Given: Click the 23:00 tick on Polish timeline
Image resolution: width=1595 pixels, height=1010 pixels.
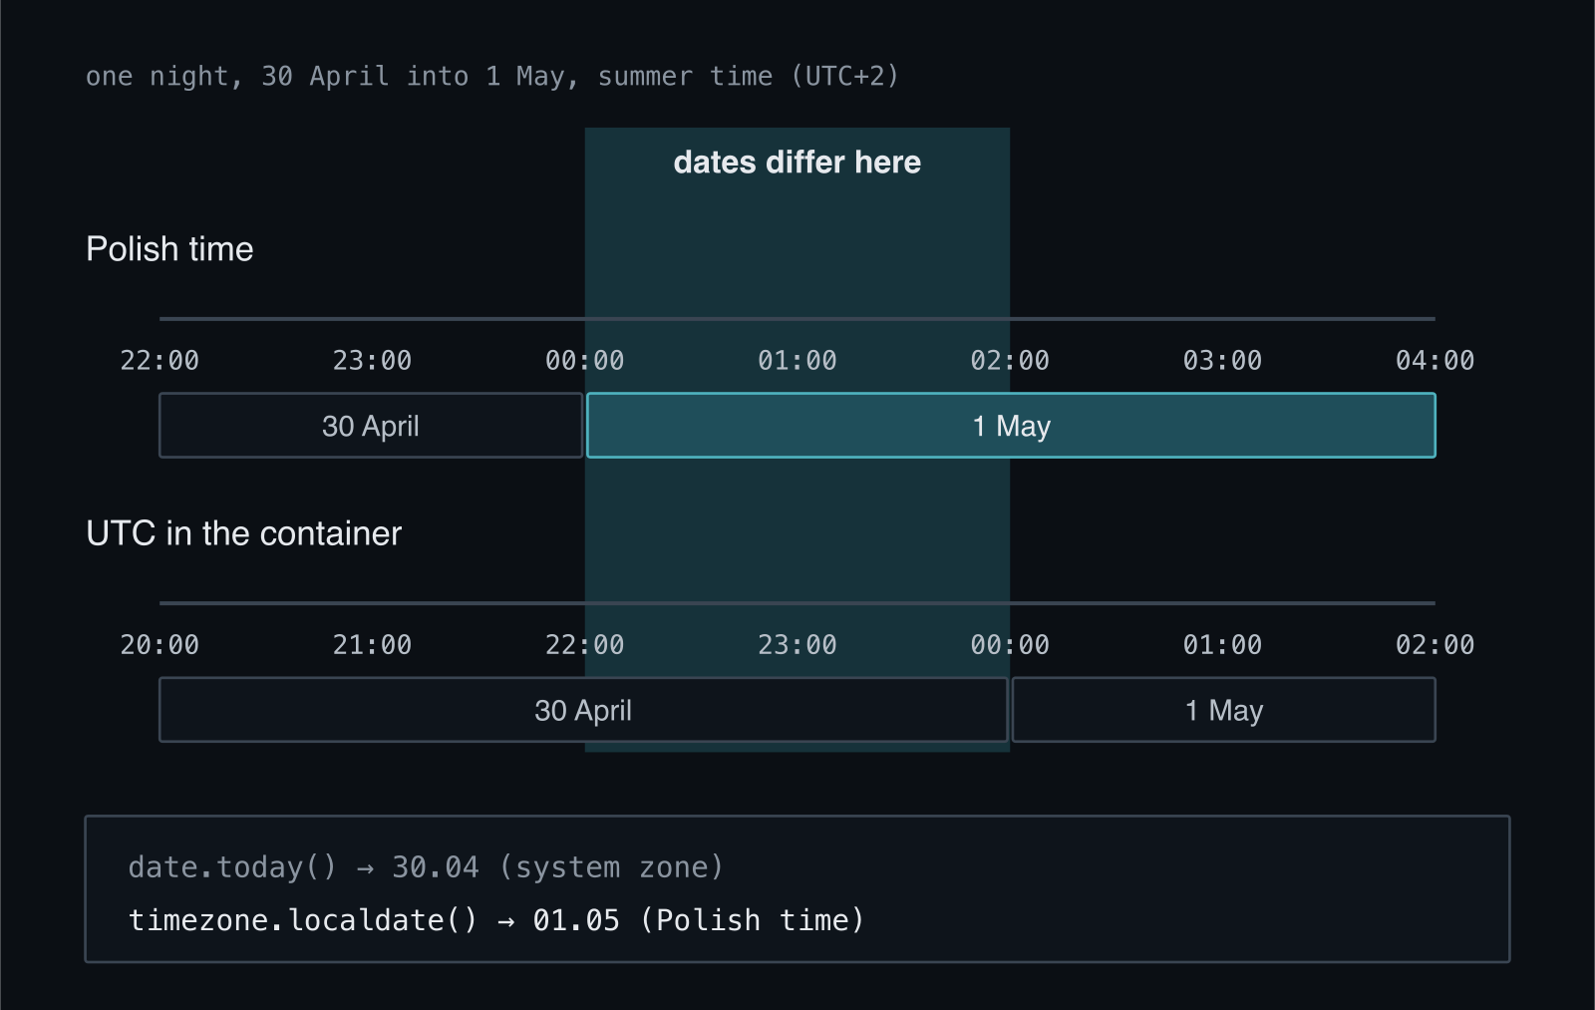Looking at the screenshot, I should tap(372, 361).
